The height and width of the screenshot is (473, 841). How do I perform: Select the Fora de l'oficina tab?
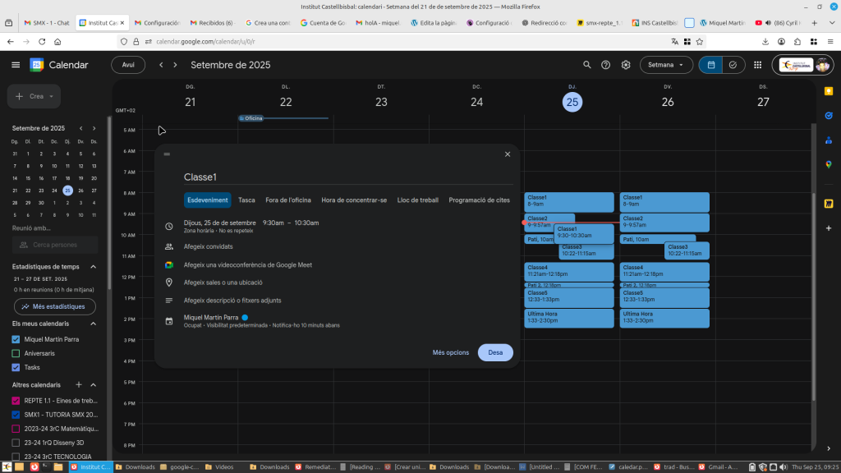[x=287, y=200]
